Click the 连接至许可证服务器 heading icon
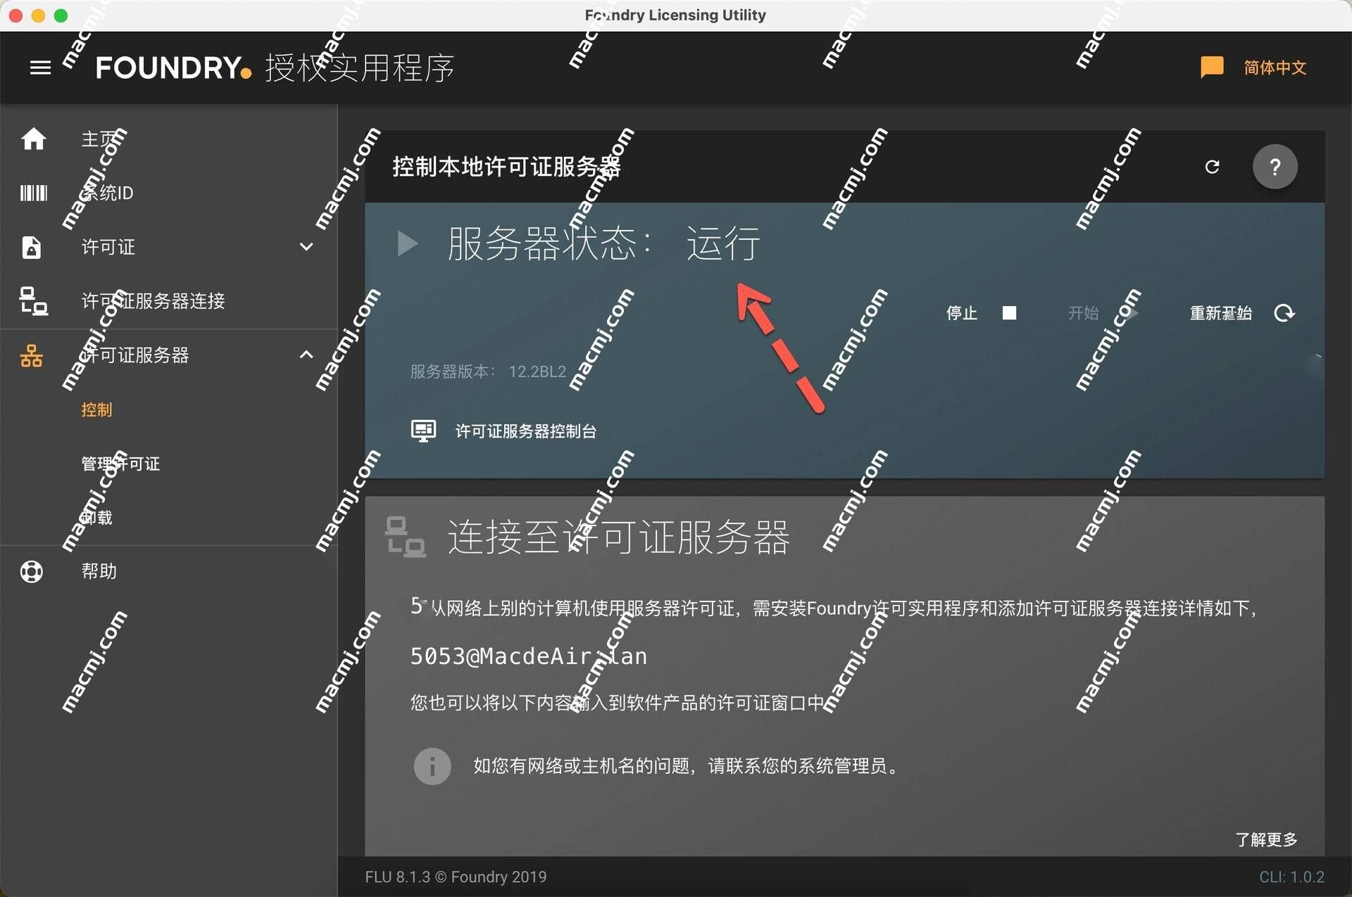1352x897 pixels. pyautogui.click(x=405, y=537)
